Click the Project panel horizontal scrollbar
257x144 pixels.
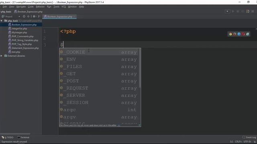tap(15, 134)
